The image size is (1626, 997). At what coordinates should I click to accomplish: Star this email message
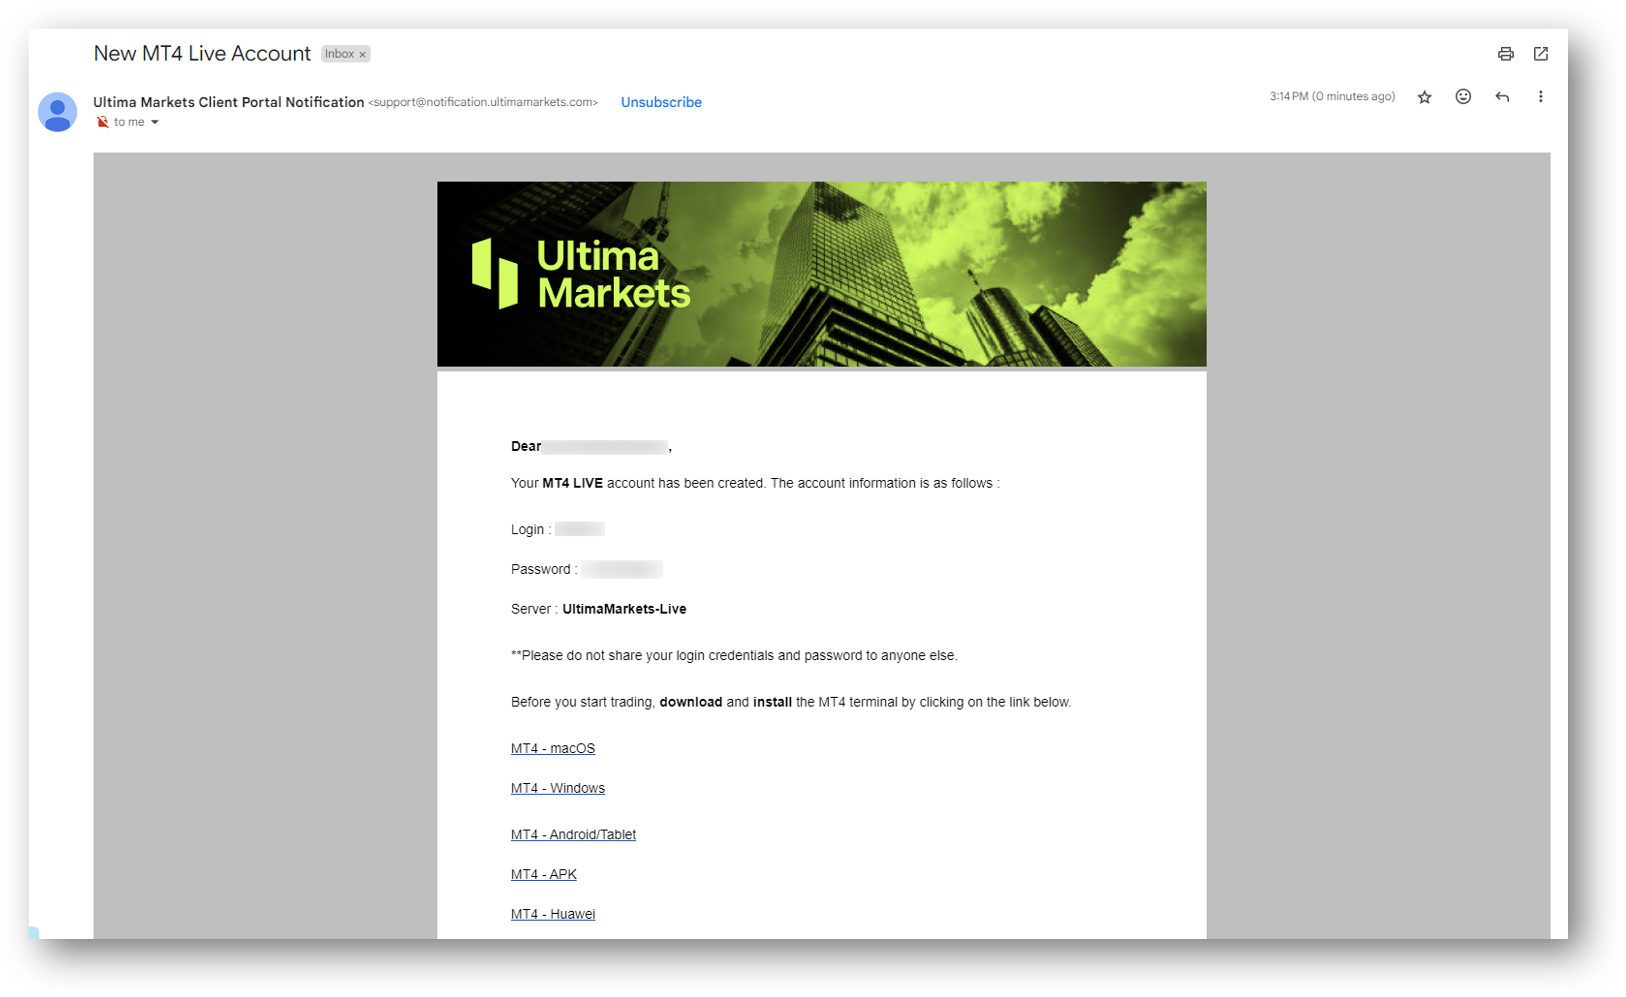[x=1424, y=97]
